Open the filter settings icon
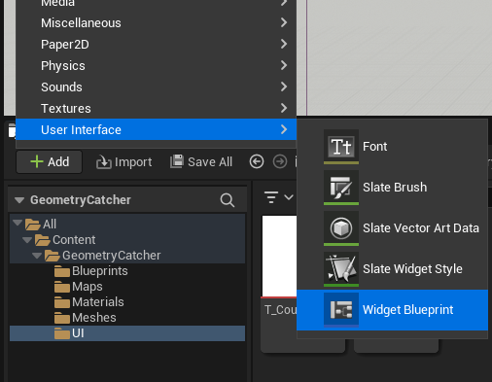 coord(271,197)
